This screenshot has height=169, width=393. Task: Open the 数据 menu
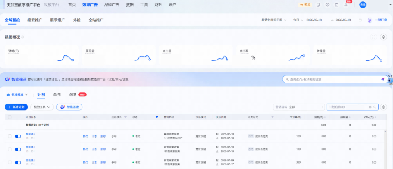point(130,5)
